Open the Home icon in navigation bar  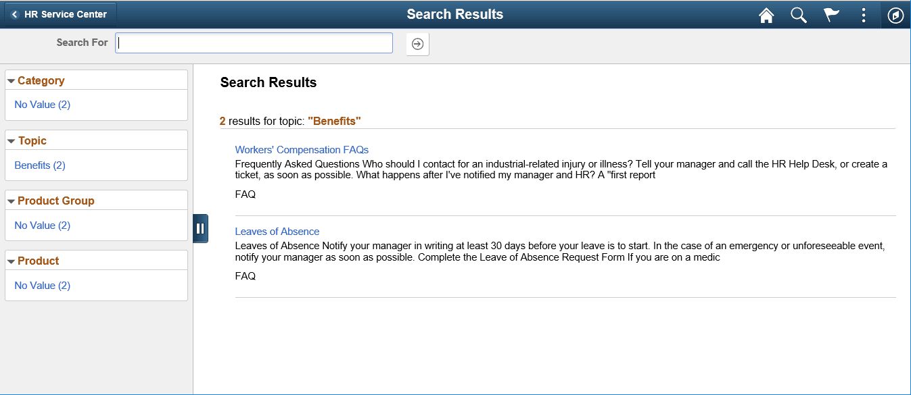pos(766,14)
